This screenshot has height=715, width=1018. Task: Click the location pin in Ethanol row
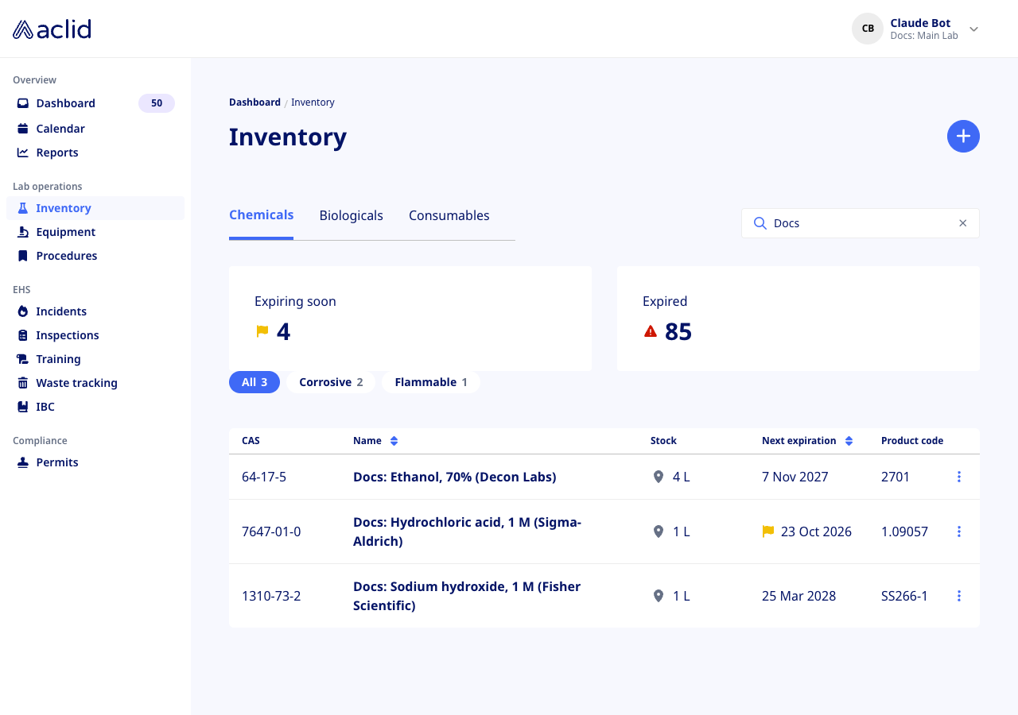(x=658, y=477)
